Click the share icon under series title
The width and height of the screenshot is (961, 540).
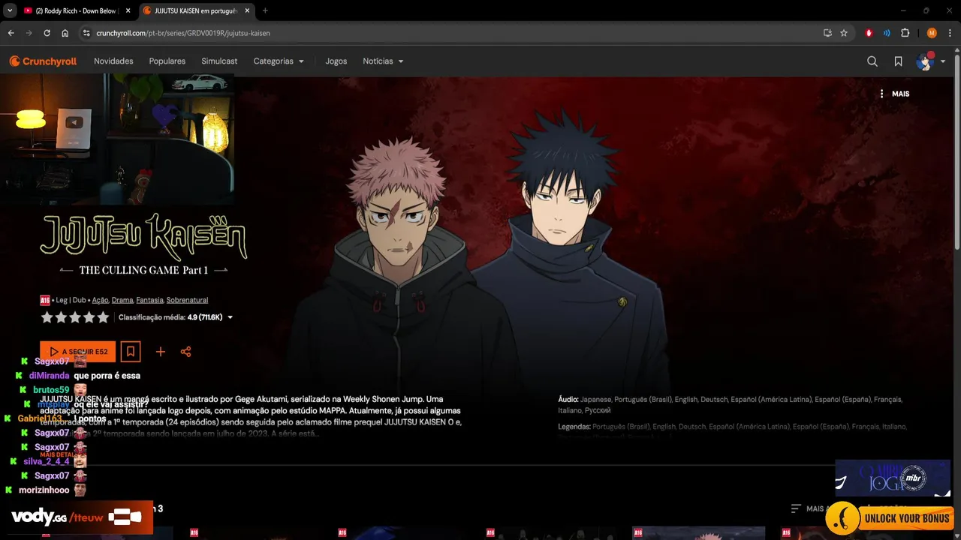[185, 352]
